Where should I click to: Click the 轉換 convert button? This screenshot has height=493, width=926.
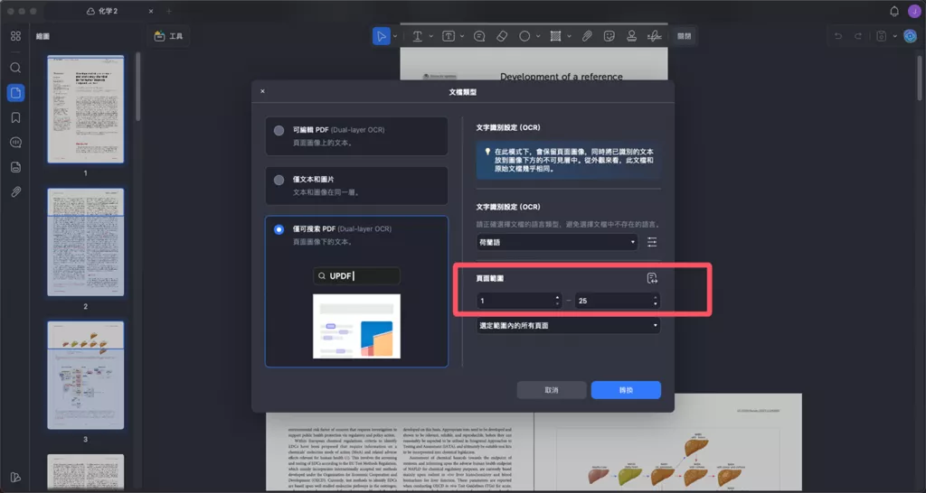tap(626, 390)
